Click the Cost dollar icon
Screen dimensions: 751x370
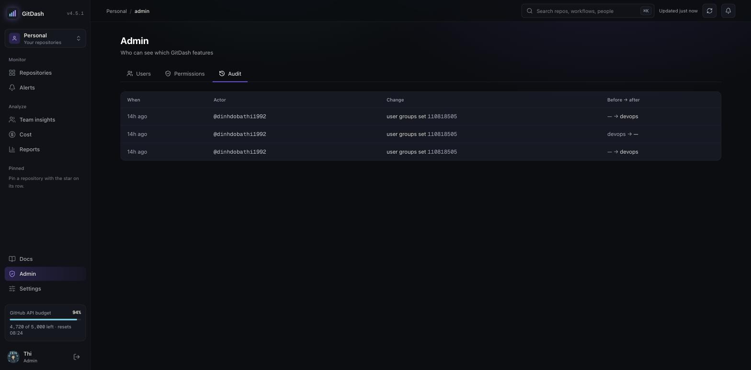[12, 135]
